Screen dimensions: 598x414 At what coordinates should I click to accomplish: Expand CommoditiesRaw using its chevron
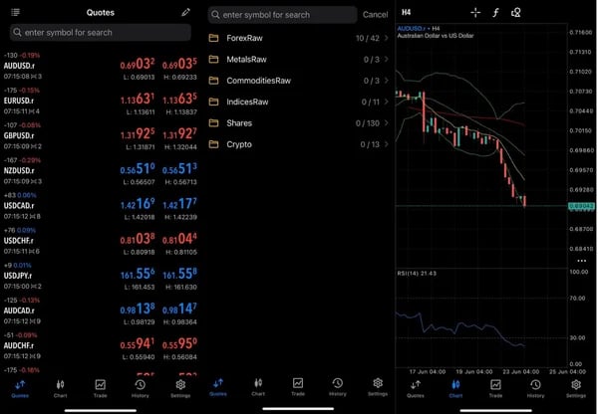[387, 81]
